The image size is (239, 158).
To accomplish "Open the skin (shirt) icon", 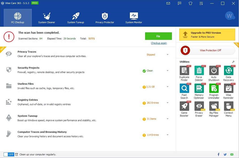I will coord(190,3).
